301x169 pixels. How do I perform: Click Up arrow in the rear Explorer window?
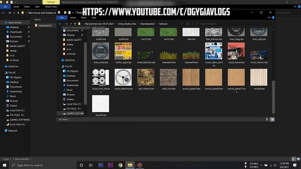click(x=18, y=13)
